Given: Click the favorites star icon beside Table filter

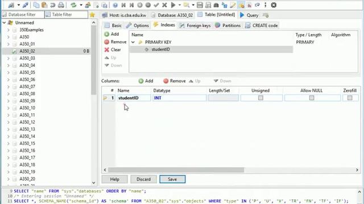Looking at the screenshot, I should point(92,15).
